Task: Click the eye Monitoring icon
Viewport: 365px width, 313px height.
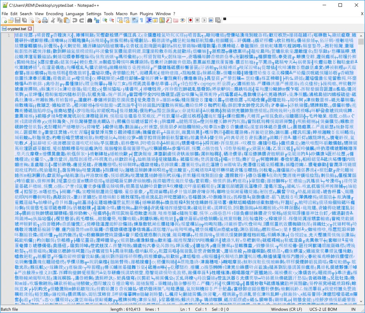Action: click(x=182, y=20)
